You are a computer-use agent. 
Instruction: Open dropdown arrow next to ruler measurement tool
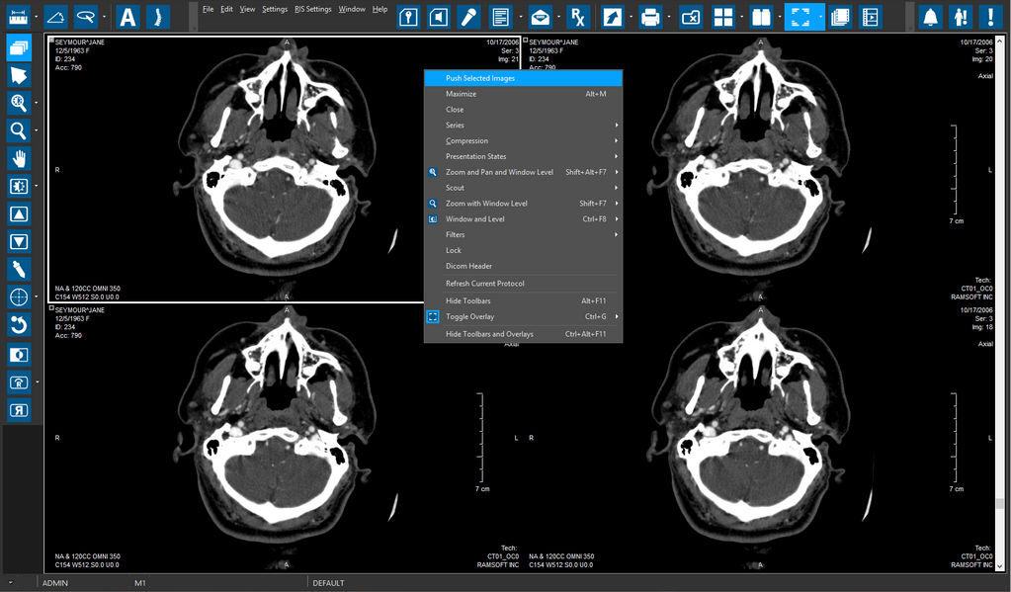[36, 17]
